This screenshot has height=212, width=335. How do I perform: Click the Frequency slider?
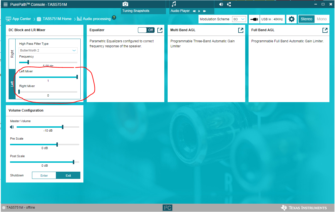48,62
